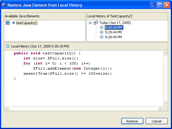This screenshot has width=172, height=129.
Task: Select the 5:29:44 PM history entry
Action: click(x=113, y=32)
